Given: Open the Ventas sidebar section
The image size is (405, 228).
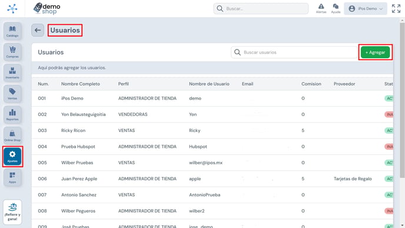Looking at the screenshot, I should click(x=12, y=94).
